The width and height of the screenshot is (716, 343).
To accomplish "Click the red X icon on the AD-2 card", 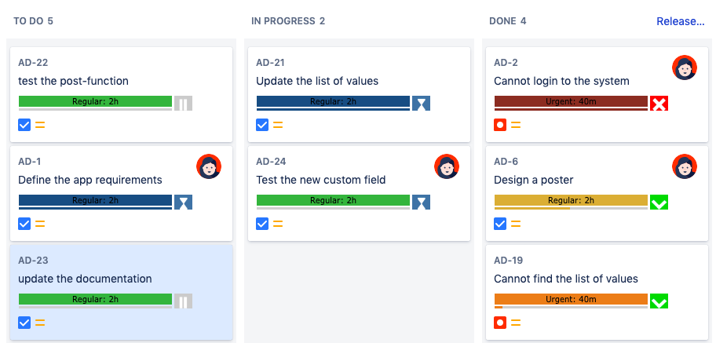I will pyautogui.click(x=659, y=103).
